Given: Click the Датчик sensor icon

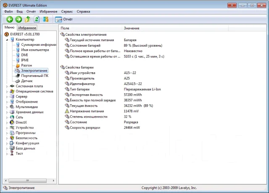Looking at the screenshot, I should 18,81.
